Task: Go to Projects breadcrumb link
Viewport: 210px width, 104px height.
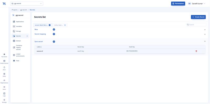Action: [x=15, y=10]
